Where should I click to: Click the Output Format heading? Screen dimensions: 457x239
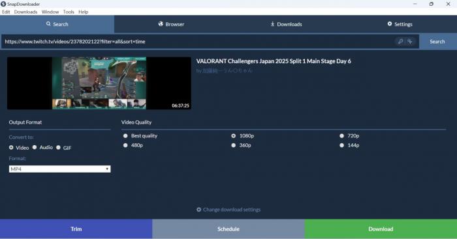(x=25, y=122)
